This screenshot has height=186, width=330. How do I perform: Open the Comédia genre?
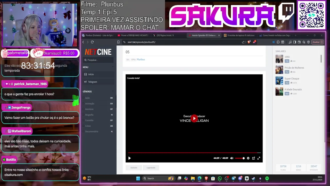(x=89, y=120)
